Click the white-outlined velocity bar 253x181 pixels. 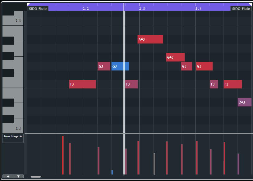[x=154, y=163]
